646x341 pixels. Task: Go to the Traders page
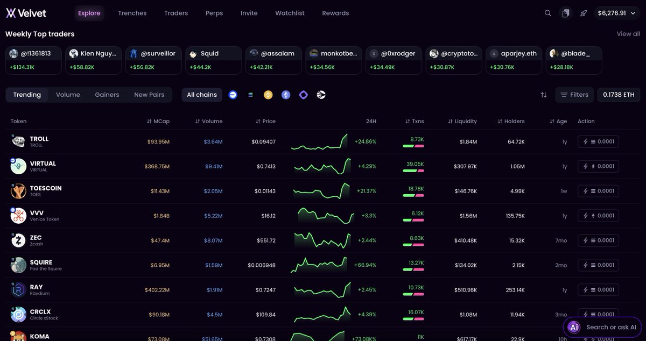[176, 13]
